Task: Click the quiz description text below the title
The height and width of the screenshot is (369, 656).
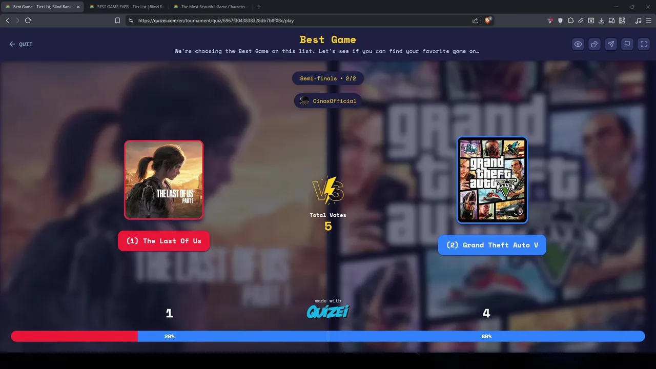Action: (327, 51)
